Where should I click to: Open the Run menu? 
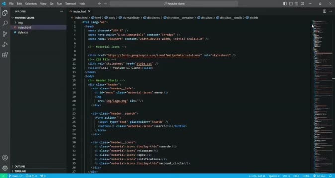point(59,4)
